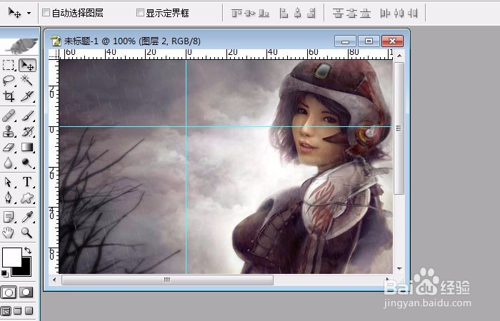Screen dimensions: 500x321
Task: Select the Gradient tool
Action: (27, 148)
